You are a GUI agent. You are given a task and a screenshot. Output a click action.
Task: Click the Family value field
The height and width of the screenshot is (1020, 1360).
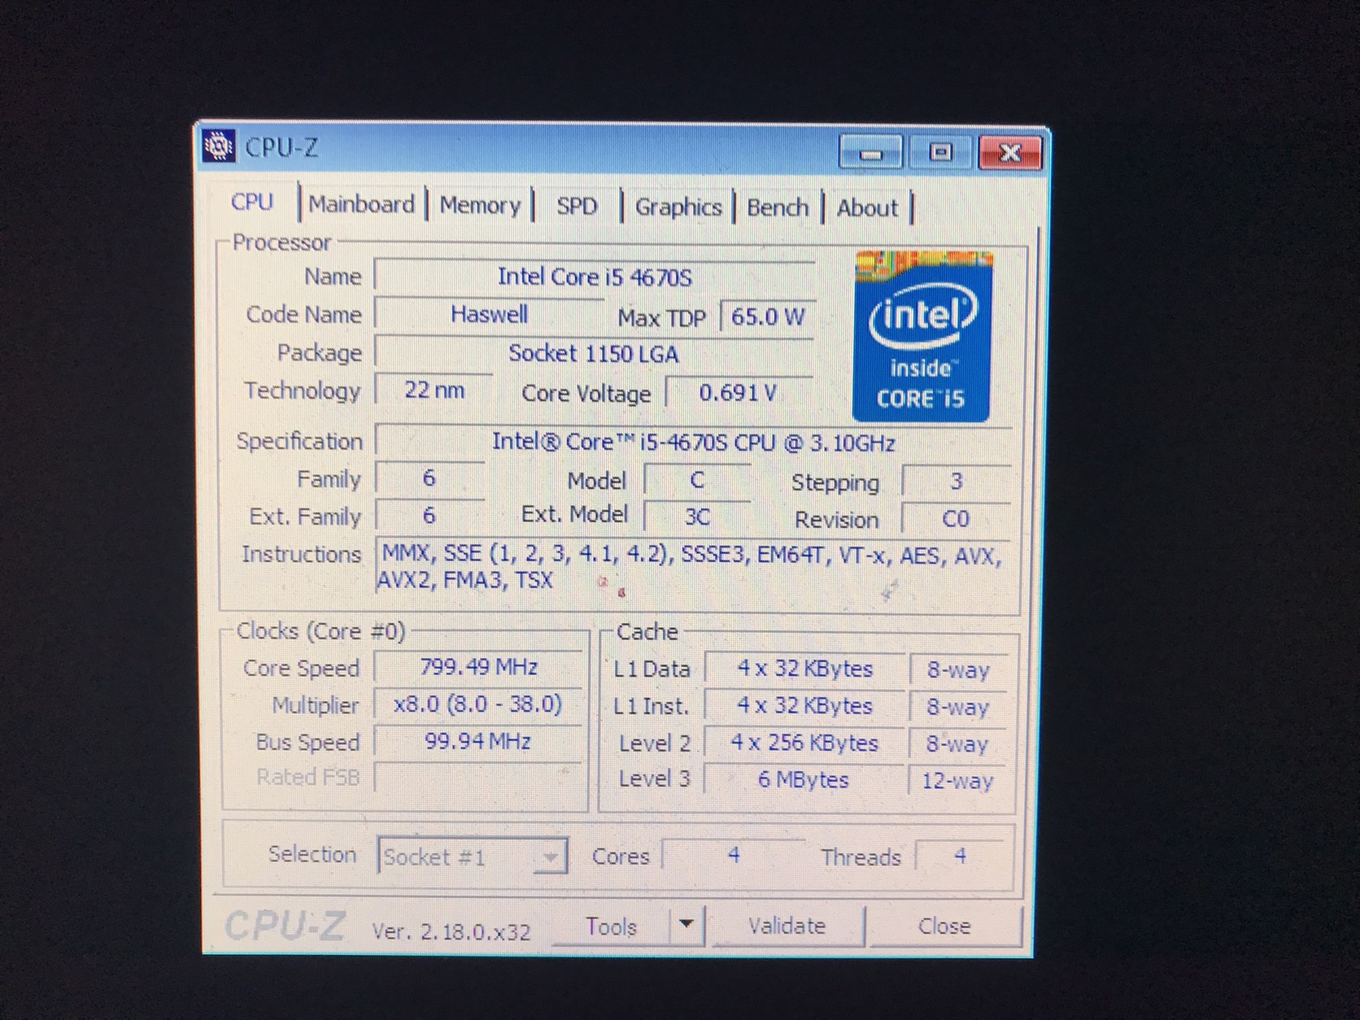(x=429, y=478)
